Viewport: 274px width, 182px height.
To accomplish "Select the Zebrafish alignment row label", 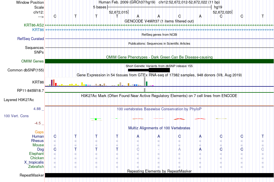I will (x=36, y=167).
